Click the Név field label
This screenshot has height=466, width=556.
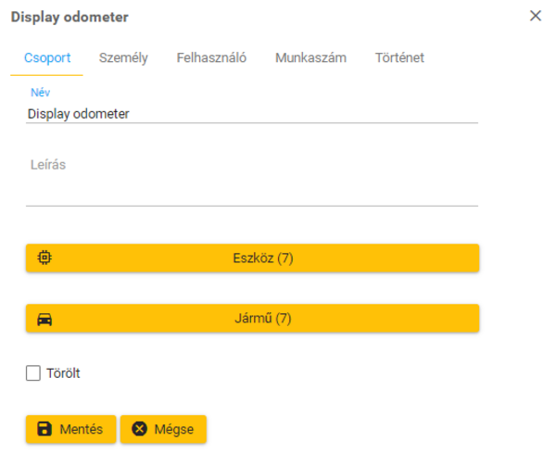[x=40, y=92]
